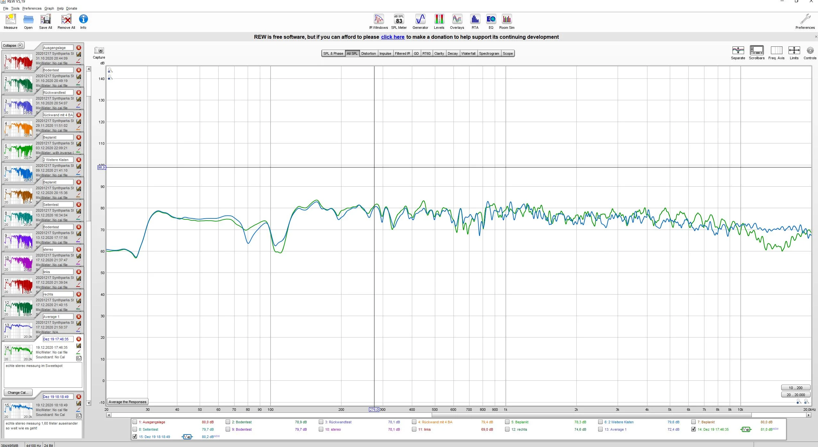This screenshot has width=818, height=447.
Task: Open a measurement file
Action: (28, 21)
